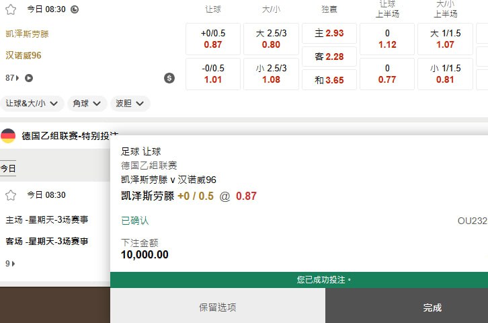Click the play icon next to 87
Image resolution: width=488 pixels, height=323 pixels.
click(29, 78)
